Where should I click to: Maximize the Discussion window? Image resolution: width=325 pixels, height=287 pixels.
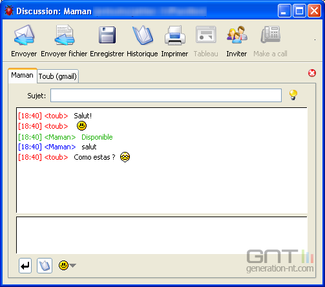coord(299,11)
